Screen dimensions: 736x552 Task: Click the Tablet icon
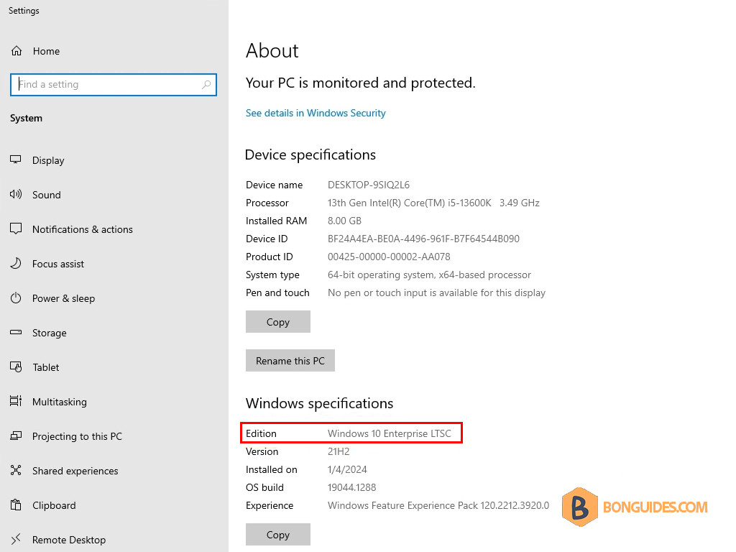[x=16, y=367]
